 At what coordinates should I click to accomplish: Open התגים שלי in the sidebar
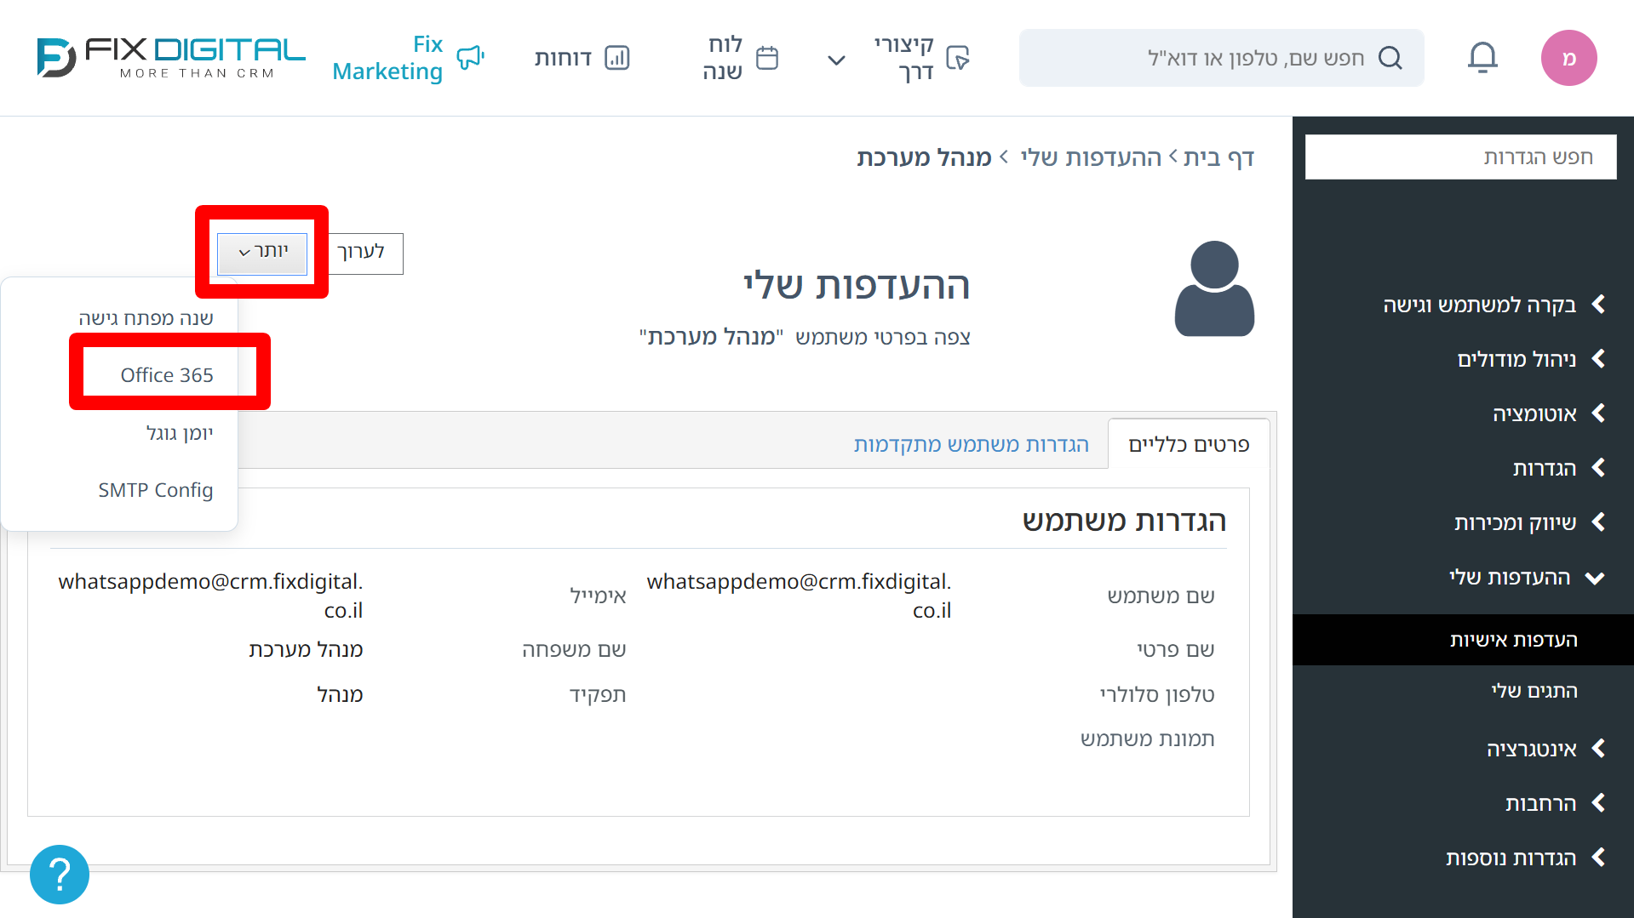(x=1534, y=691)
